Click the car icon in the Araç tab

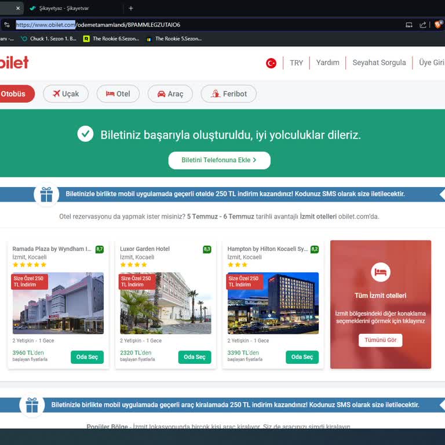(x=161, y=94)
